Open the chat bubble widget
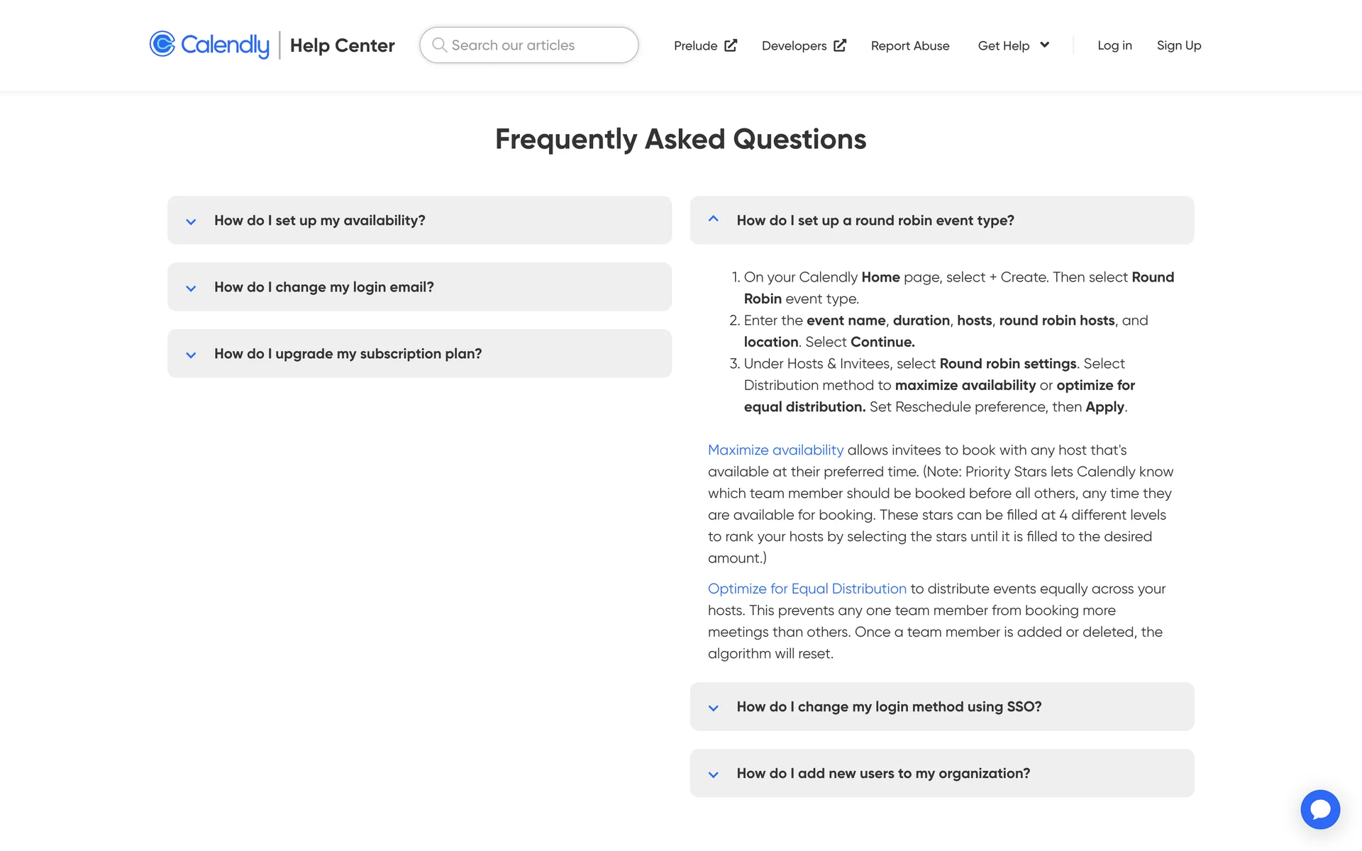Screen dimensions: 1362x851 [x=1319, y=809]
